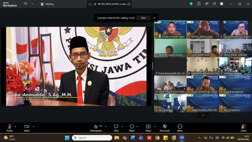Select DESA GUNOSARI video tile
The image size is (252, 142).
coord(203,48)
